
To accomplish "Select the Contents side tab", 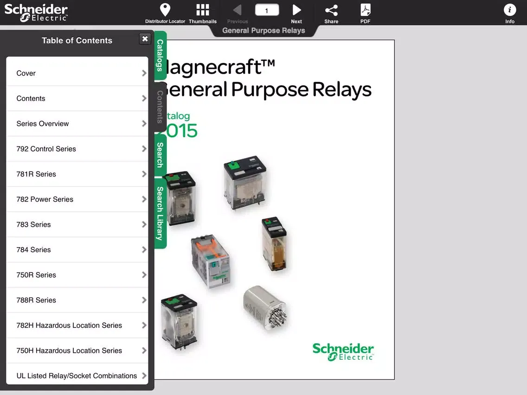I will click(161, 107).
